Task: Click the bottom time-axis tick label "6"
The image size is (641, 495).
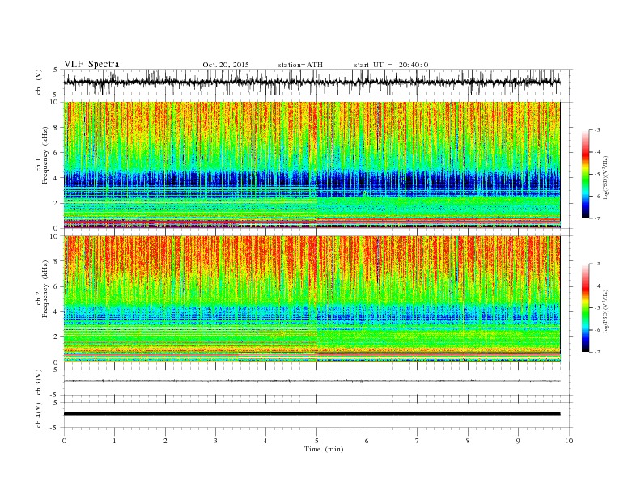Action: 367,441
